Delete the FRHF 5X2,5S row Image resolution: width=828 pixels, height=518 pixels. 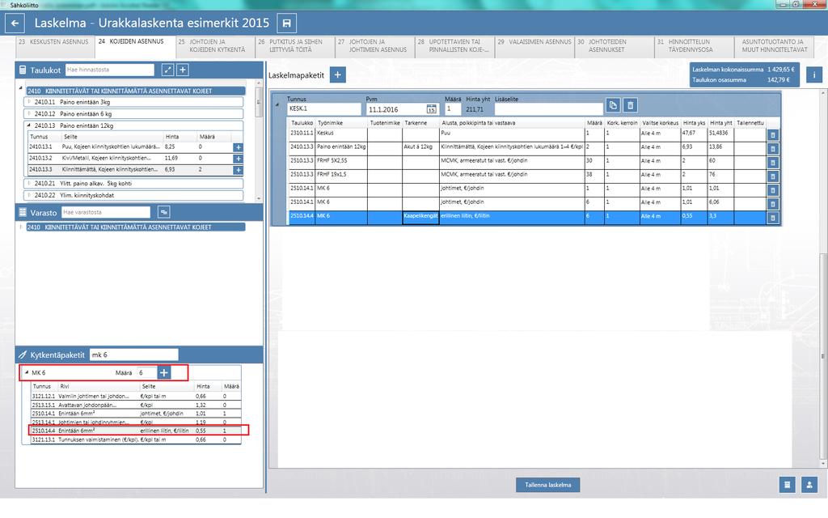pyautogui.click(x=772, y=162)
